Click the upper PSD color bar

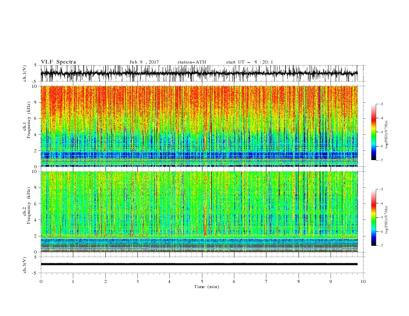pyautogui.click(x=373, y=132)
